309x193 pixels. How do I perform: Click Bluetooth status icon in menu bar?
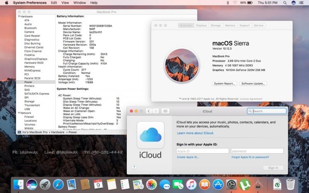click(x=228, y=3)
